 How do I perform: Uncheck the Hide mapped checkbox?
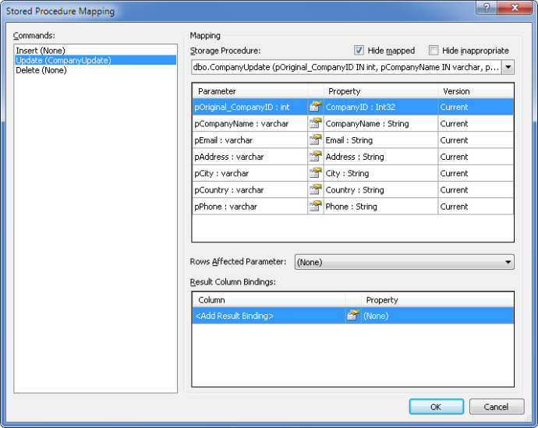[359, 51]
